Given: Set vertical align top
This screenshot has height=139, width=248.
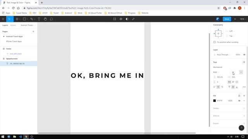Looking at the screenshot, I should point(229,87).
